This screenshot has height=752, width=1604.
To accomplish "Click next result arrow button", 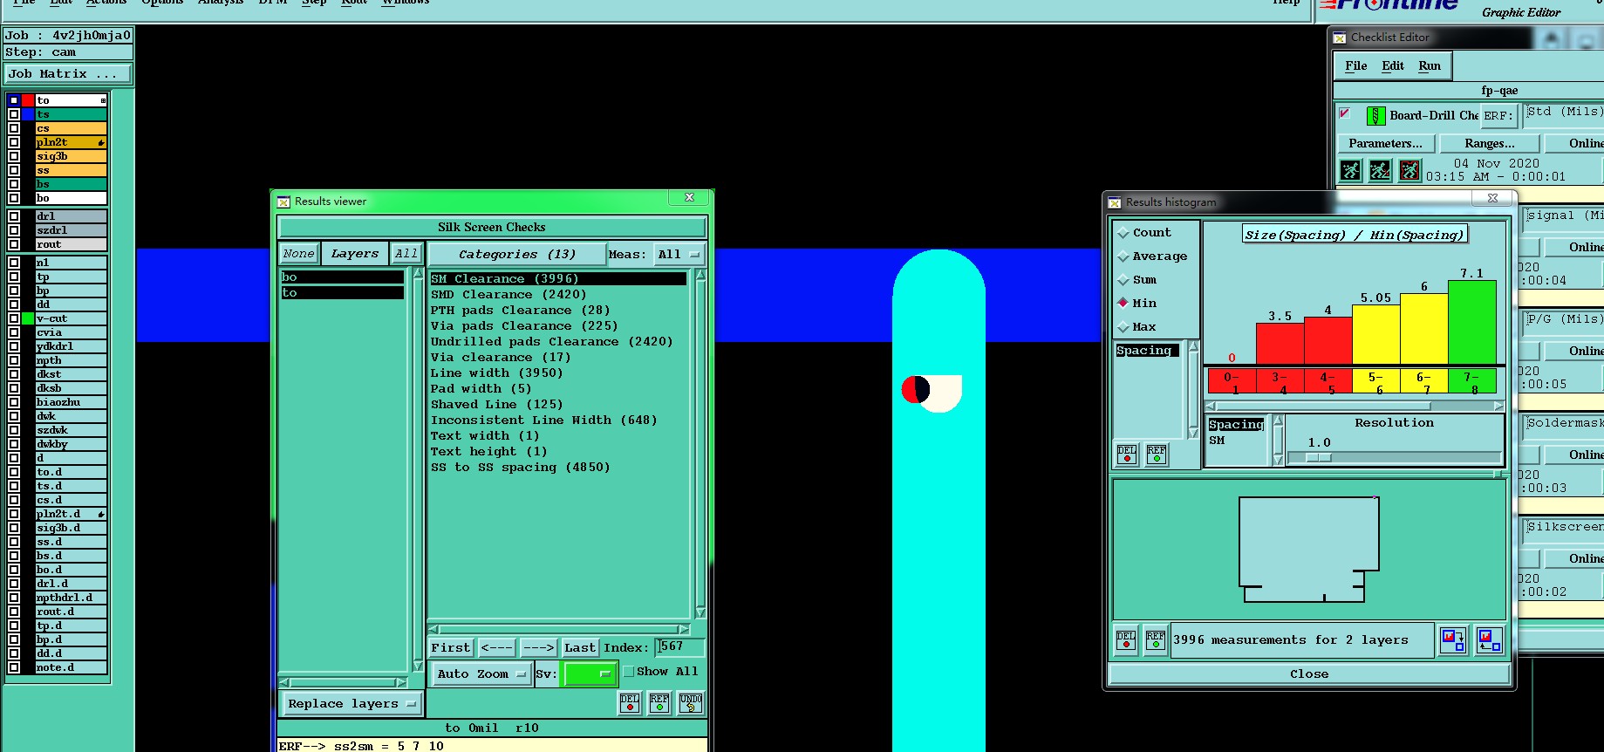I will click(x=538, y=648).
